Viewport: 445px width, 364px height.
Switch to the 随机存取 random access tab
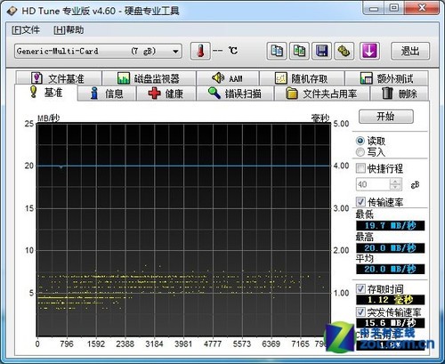point(302,78)
